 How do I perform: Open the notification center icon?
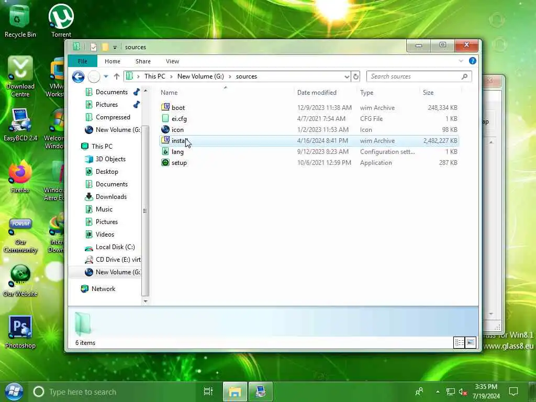click(x=513, y=392)
